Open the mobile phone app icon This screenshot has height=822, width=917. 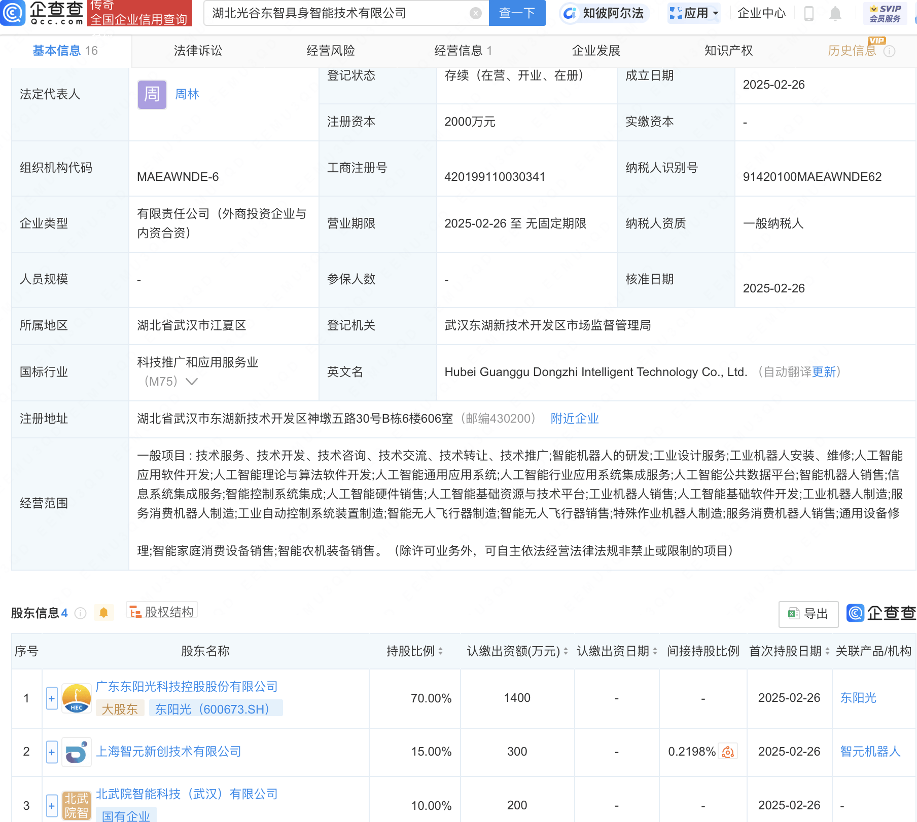(x=809, y=13)
